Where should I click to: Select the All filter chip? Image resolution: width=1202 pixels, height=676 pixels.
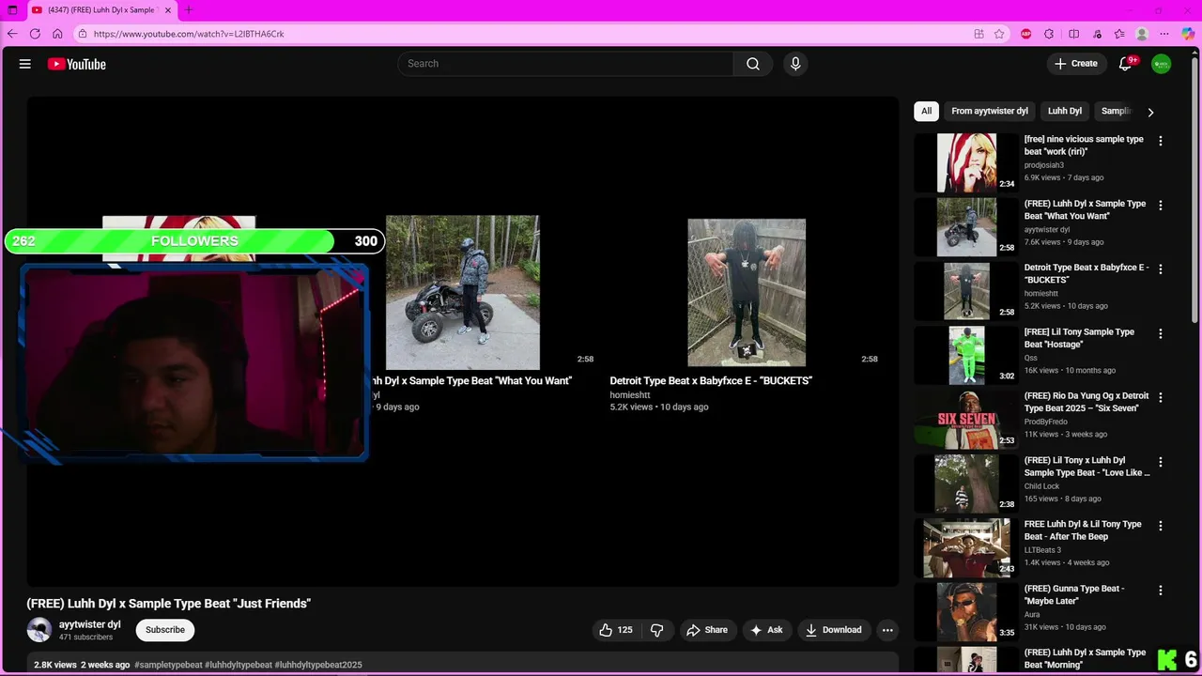click(926, 111)
